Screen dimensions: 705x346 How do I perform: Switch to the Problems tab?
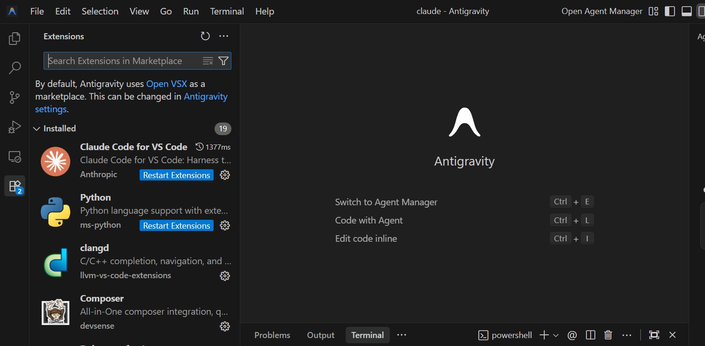coord(272,335)
